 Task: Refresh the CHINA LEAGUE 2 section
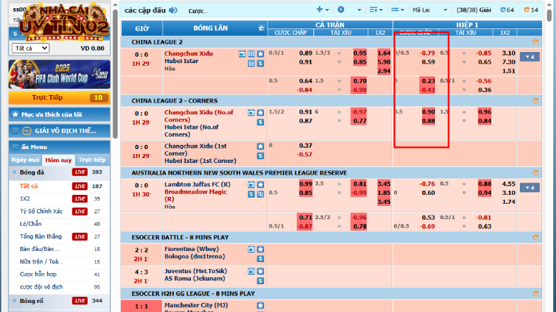pos(536,42)
